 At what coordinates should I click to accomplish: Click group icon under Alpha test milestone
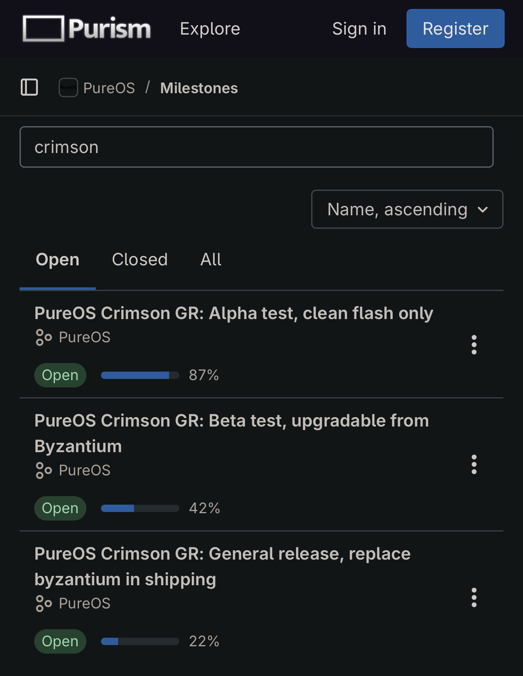[44, 337]
